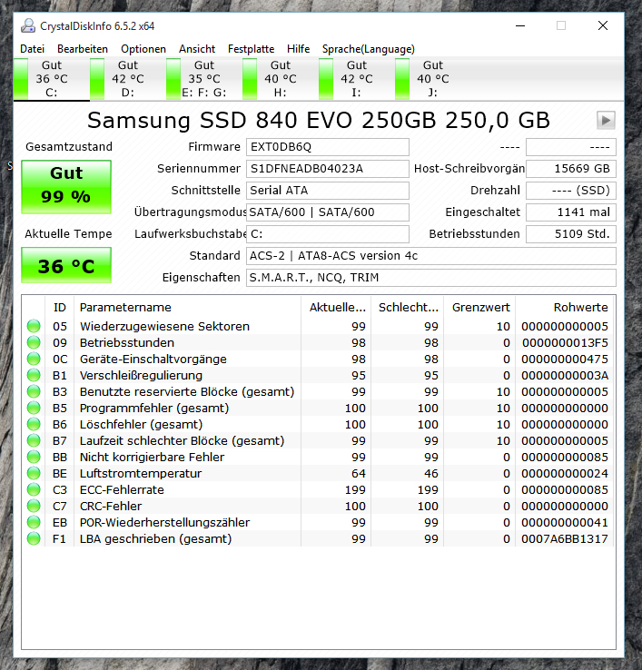Click status circle for Löschfehler row
The width and height of the screenshot is (642, 670).
coord(34,424)
